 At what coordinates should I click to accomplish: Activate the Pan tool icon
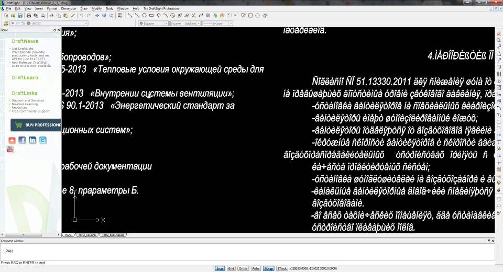tap(97, 15)
